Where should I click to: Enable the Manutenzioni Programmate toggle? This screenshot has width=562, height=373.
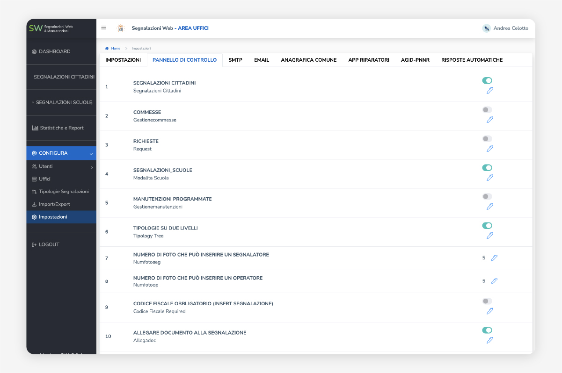click(487, 197)
